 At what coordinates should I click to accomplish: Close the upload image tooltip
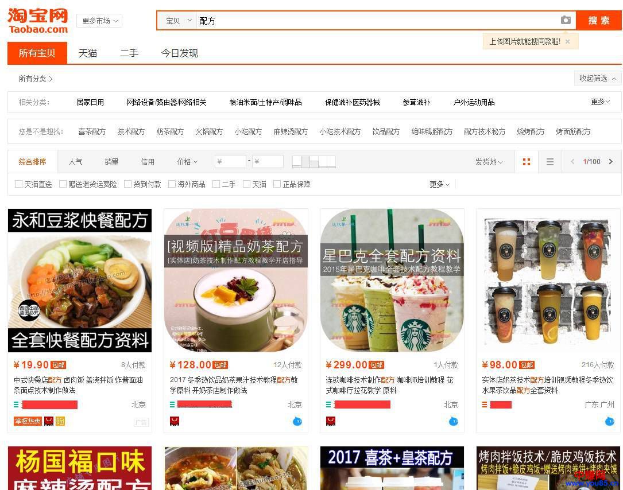(567, 42)
